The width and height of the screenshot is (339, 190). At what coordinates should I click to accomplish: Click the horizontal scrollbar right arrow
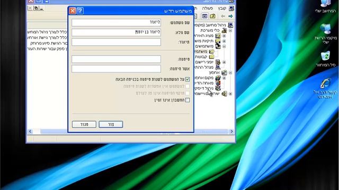(x=231, y=131)
